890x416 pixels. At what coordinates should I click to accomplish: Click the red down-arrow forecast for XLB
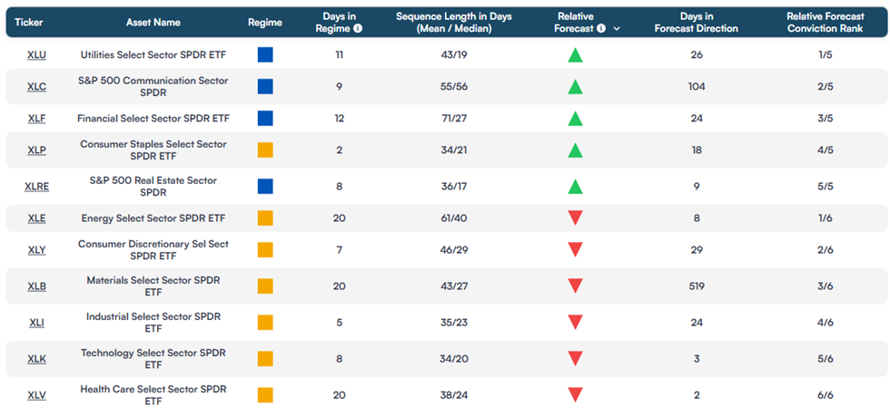click(x=576, y=286)
